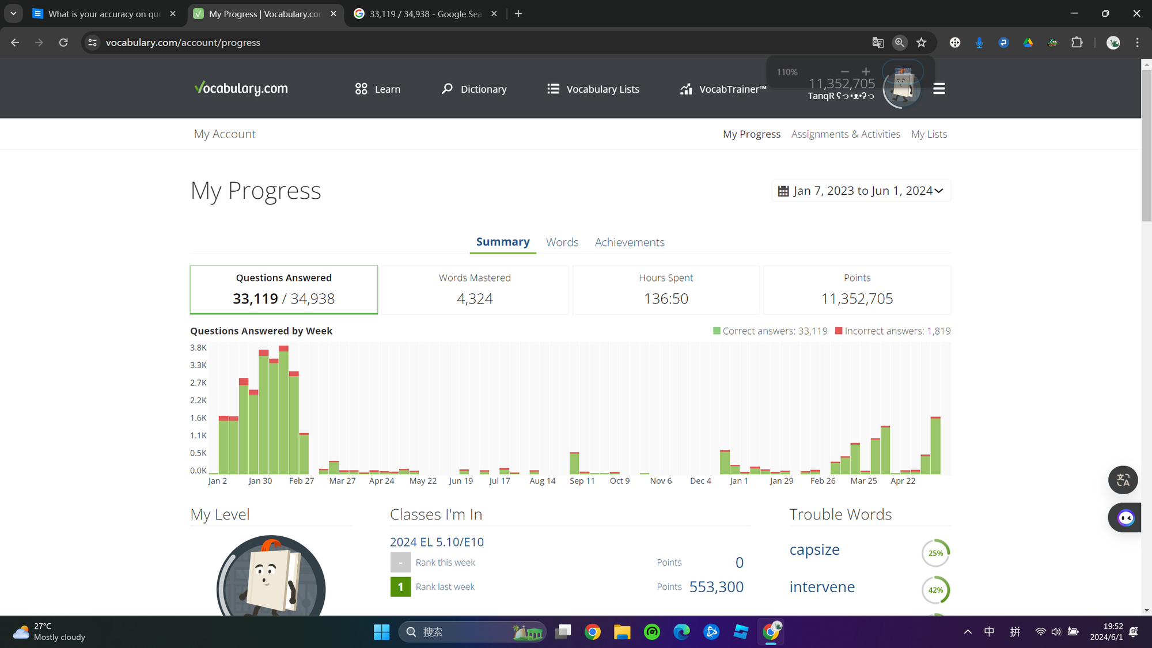
Task: Select the Summary tab
Action: click(503, 242)
